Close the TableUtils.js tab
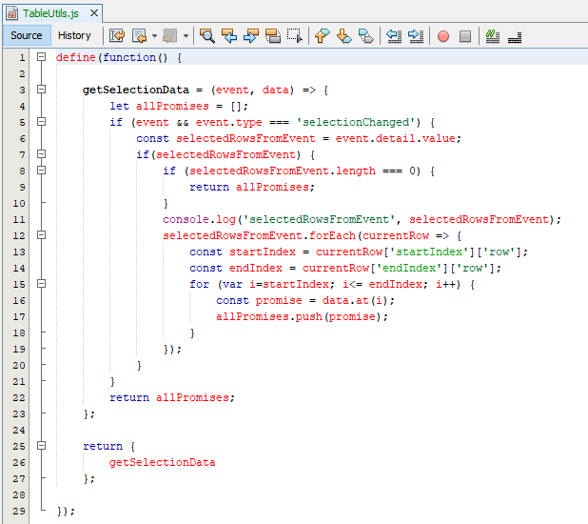This screenshot has width=588, height=524. point(94,13)
